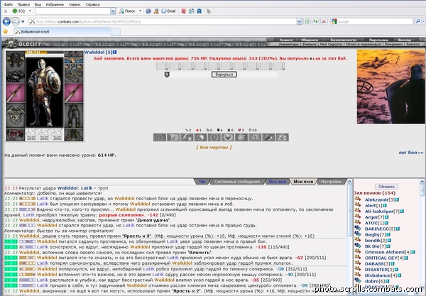Switch to the Мои логи tab
Image resolution: width=426 pixels, height=296 pixels.
point(303,182)
